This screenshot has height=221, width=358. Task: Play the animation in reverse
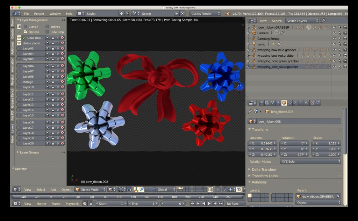coord(204,204)
